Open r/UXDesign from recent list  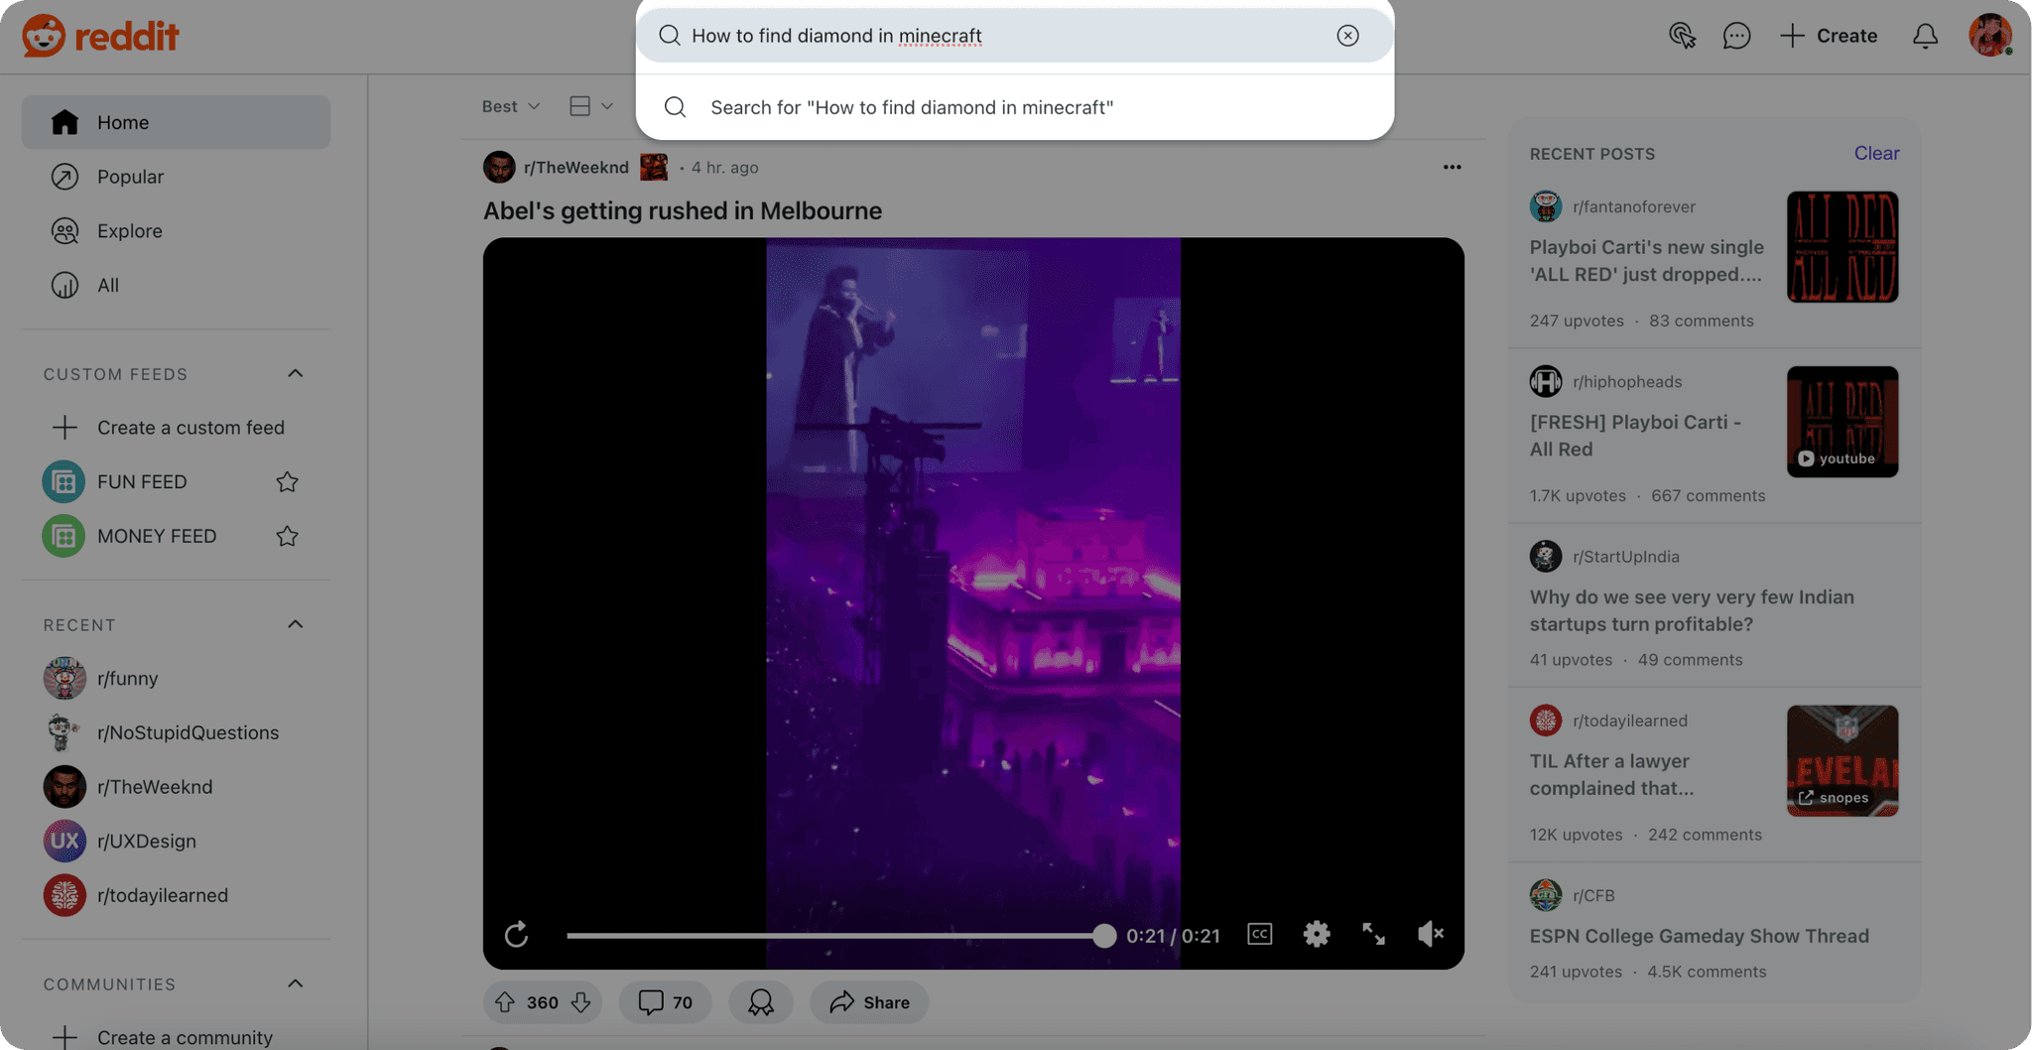pos(176,841)
